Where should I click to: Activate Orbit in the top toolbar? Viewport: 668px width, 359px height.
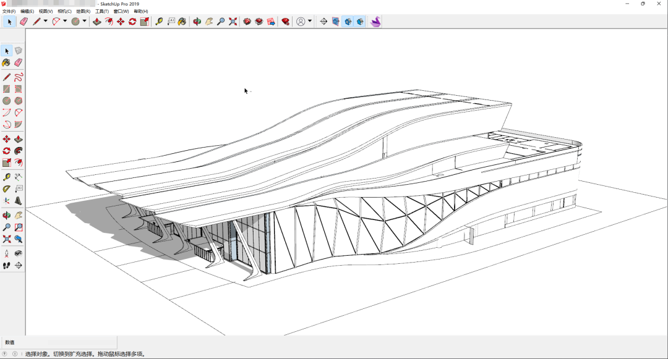(x=197, y=22)
